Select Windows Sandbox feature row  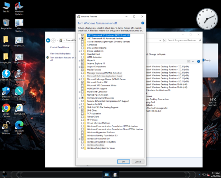(x=95, y=145)
